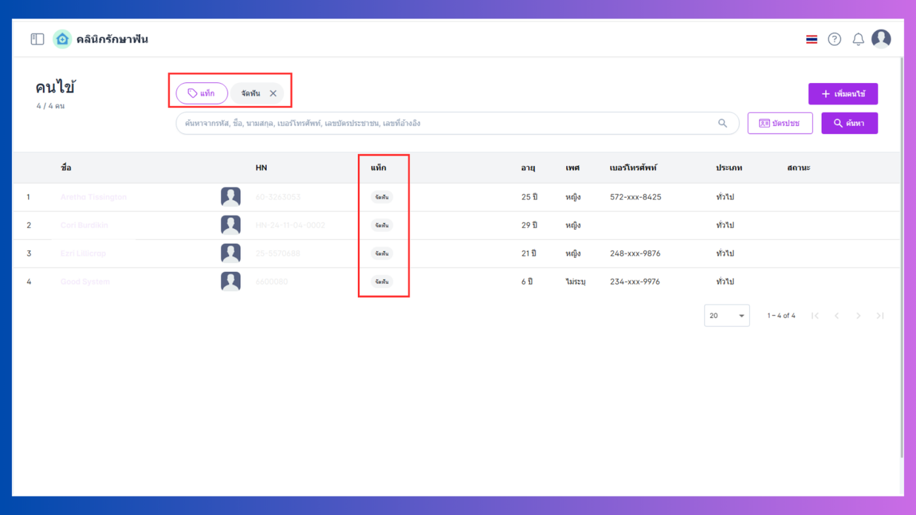The width and height of the screenshot is (916, 515).
Task: Click the เพิ่มคนไข้ add patient button
Action: [843, 94]
